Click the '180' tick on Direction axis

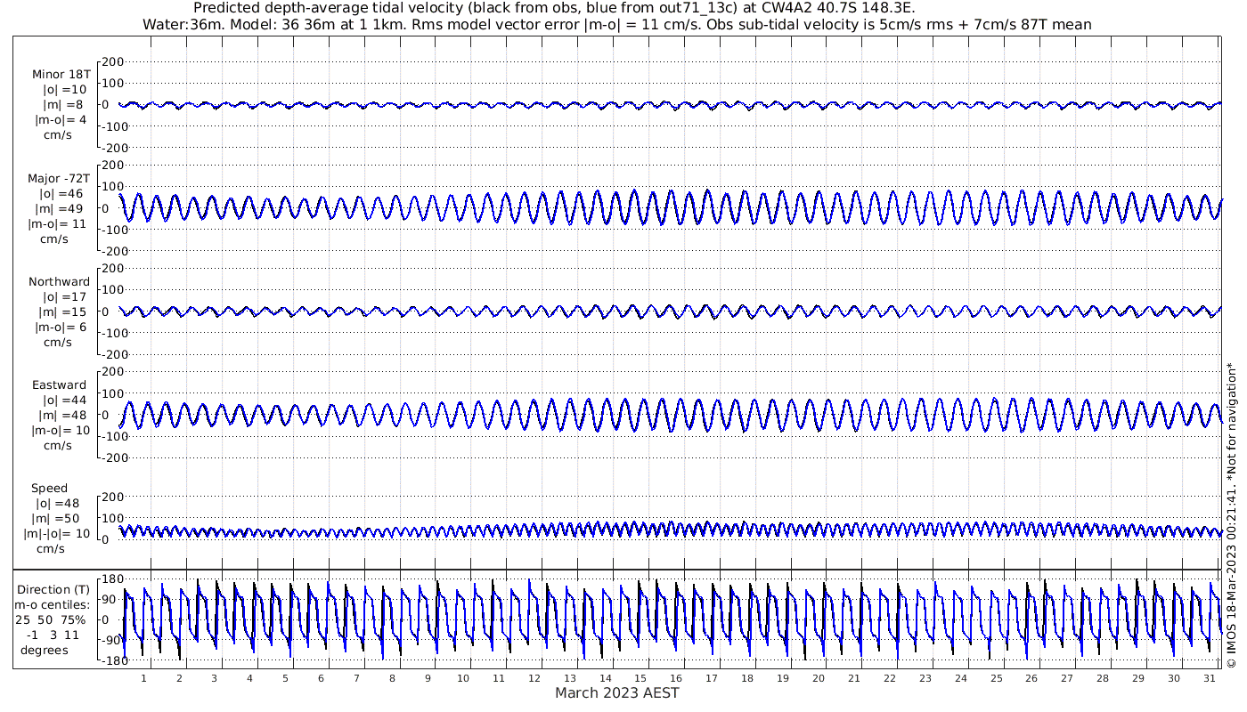(x=112, y=579)
